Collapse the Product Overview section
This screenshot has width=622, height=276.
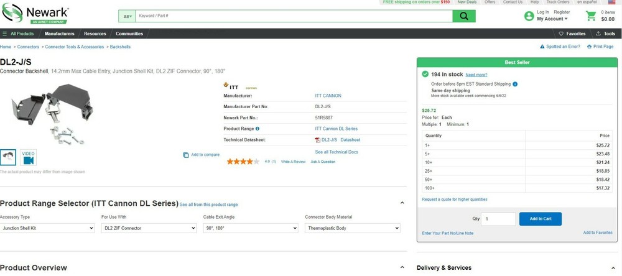tap(402, 268)
